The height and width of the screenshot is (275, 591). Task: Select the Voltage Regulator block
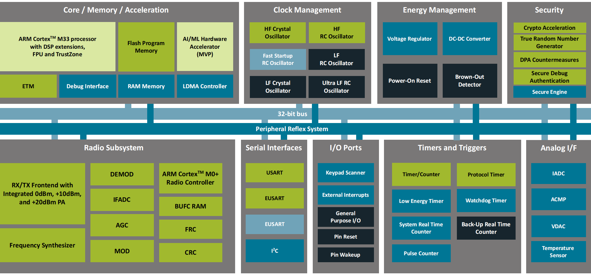[410, 39]
